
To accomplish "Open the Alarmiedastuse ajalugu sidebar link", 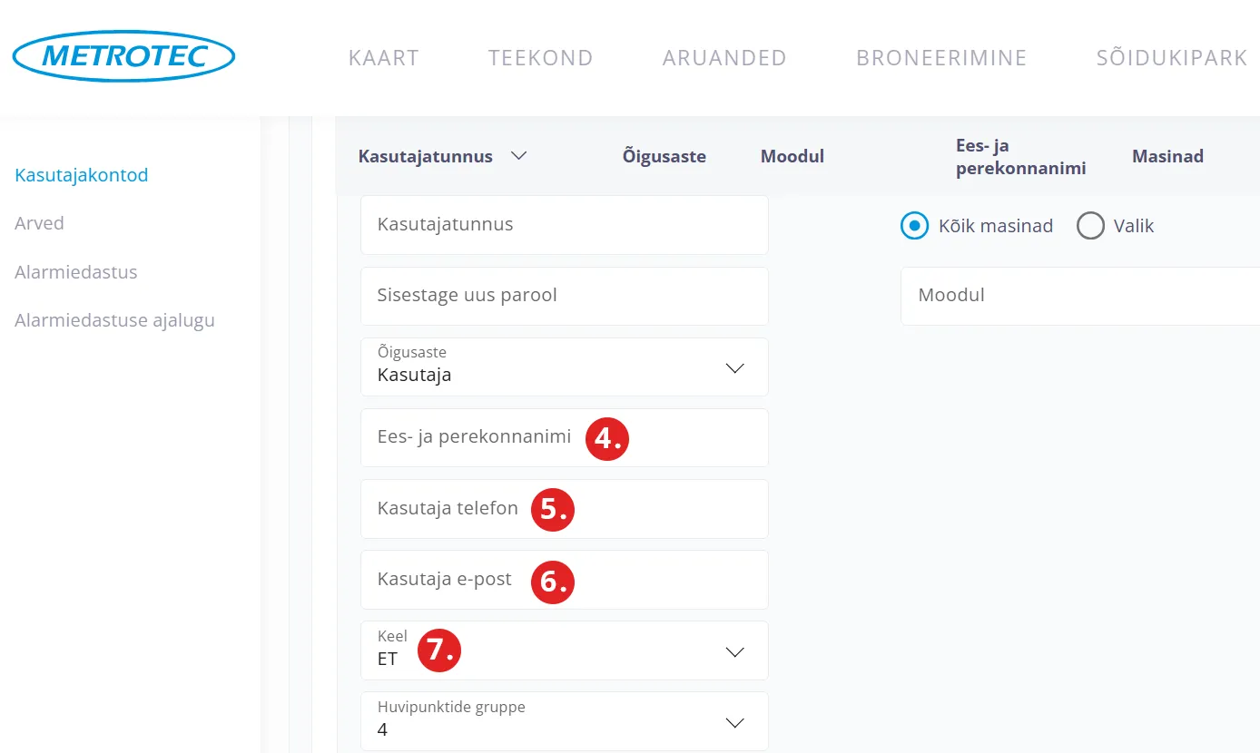I will pyautogui.click(x=114, y=320).
